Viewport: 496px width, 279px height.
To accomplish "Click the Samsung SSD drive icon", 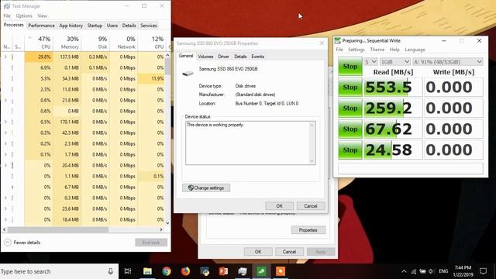I will click(188, 74).
